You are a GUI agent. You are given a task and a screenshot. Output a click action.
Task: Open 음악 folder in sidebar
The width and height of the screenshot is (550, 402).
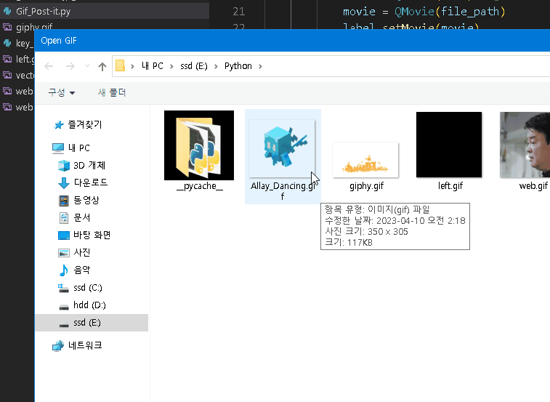[x=74, y=270]
